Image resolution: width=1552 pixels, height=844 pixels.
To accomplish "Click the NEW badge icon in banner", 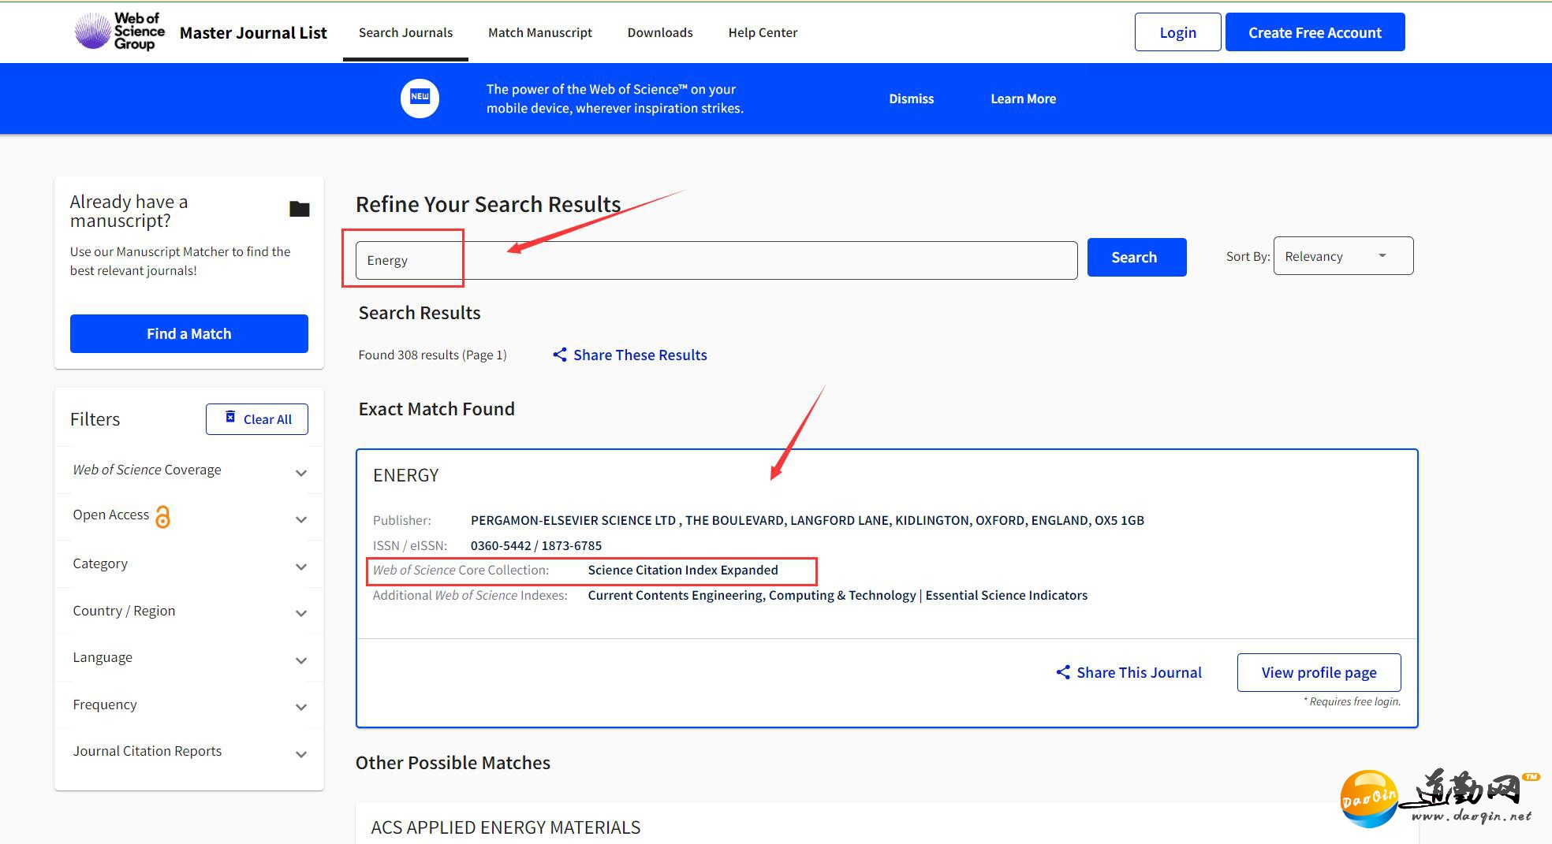I will (x=420, y=99).
